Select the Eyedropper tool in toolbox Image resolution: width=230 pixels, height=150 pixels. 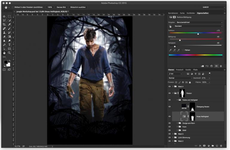click(9, 25)
